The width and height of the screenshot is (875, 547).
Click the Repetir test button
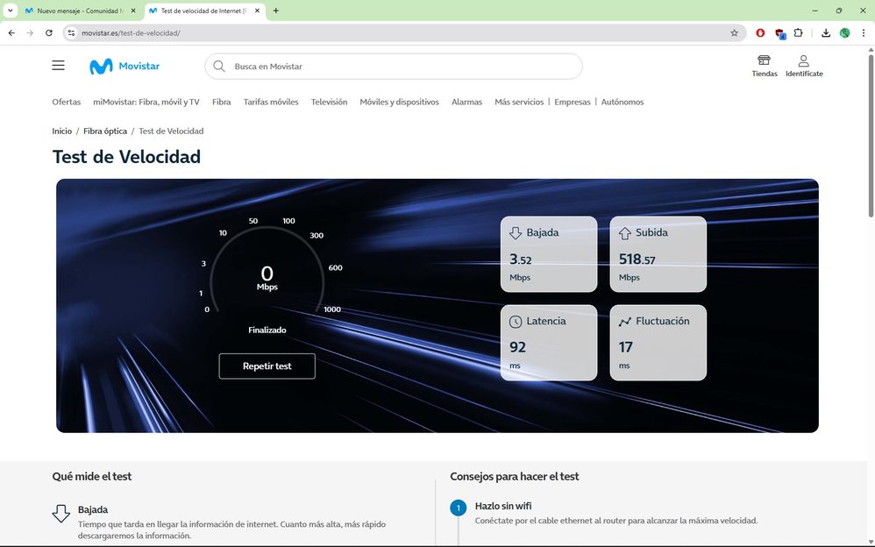tap(267, 366)
